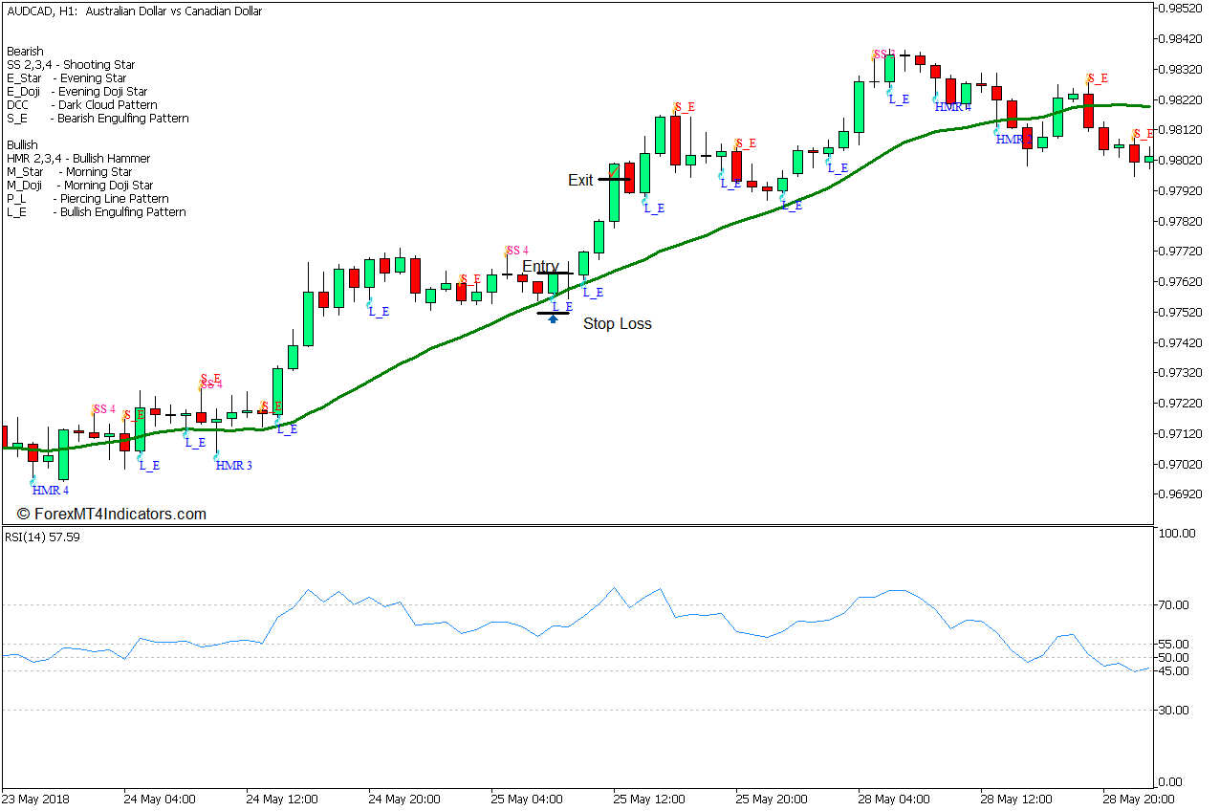
Task: Click the 24 May 12:00 time label
Action: 282,799
